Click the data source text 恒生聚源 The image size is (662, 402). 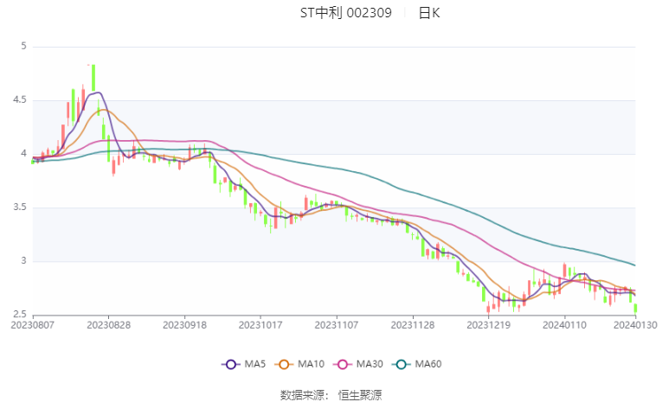coord(360,395)
